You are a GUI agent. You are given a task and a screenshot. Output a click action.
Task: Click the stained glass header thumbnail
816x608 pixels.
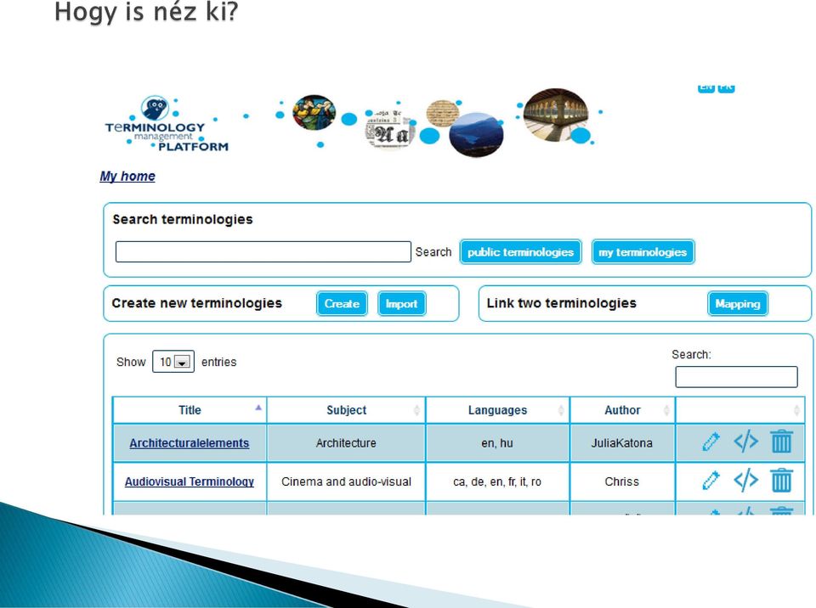tap(314, 112)
